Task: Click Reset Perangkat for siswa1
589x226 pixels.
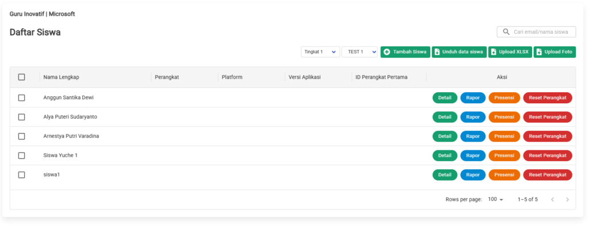Action: point(548,174)
